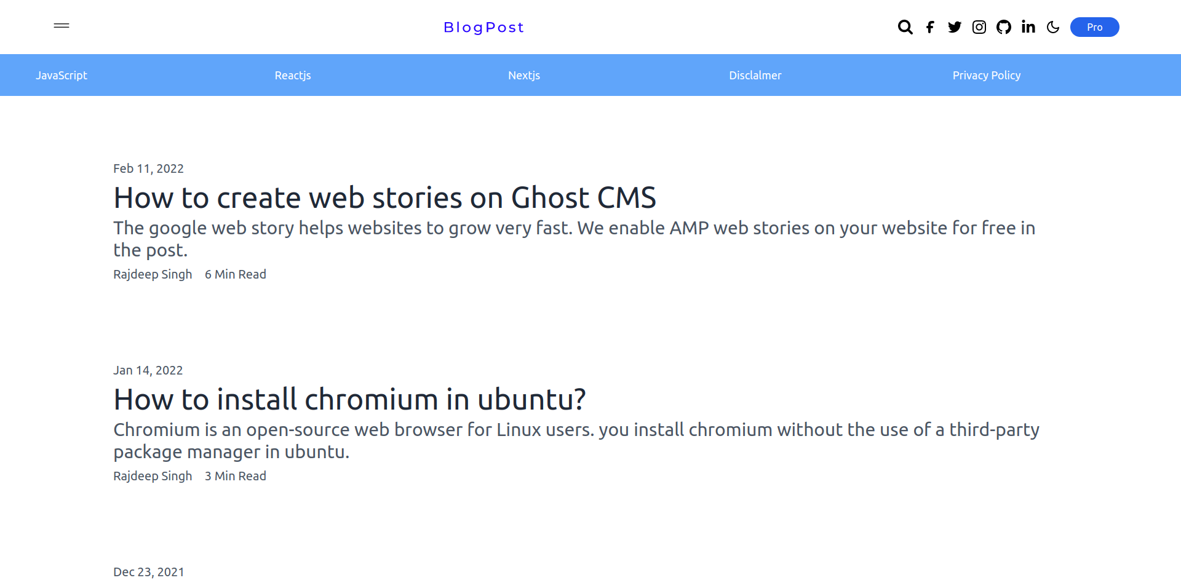Open the Ghost CMS web stories post
This screenshot has height=583, width=1181.
[x=385, y=197]
